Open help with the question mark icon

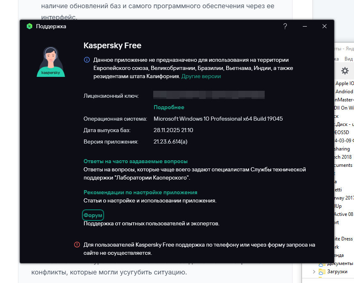(x=285, y=26)
